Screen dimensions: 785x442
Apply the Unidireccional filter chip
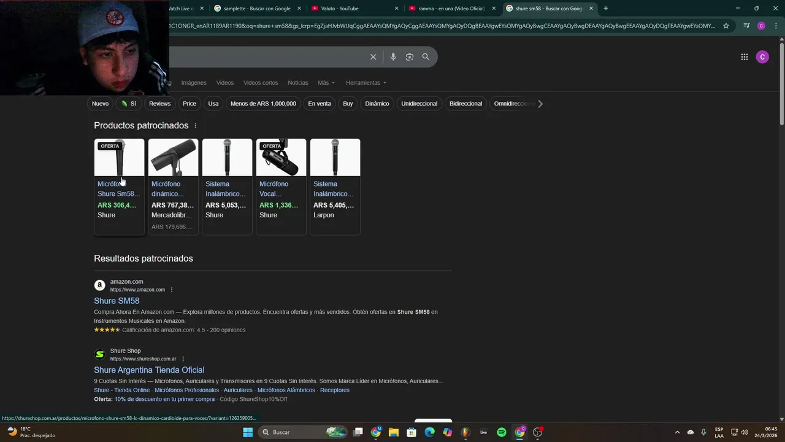[419, 104]
